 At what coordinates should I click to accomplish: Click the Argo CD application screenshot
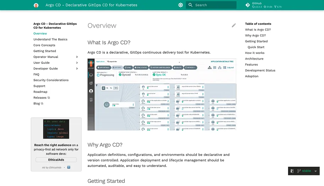162,95
